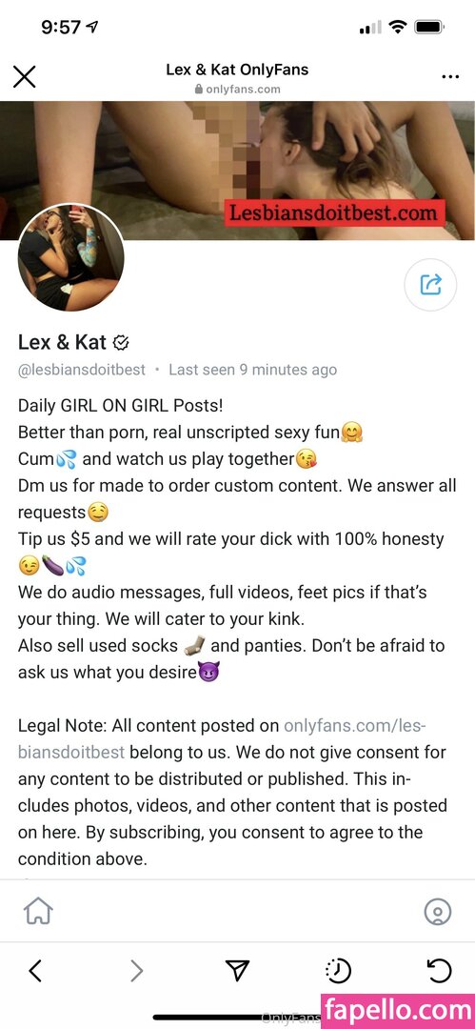Viewport: 475px width, 1029px height.
Task: Tap the share profile icon button
Action: click(429, 285)
